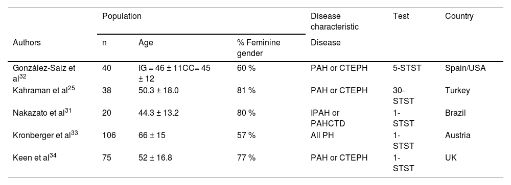Open citation 25 beside Kahraman et al

pyautogui.click(x=72, y=88)
